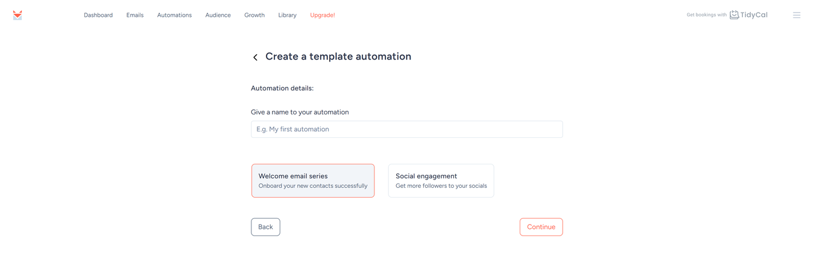The width and height of the screenshot is (820, 256).
Task: Click the back arrow beside the title
Action: point(255,57)
